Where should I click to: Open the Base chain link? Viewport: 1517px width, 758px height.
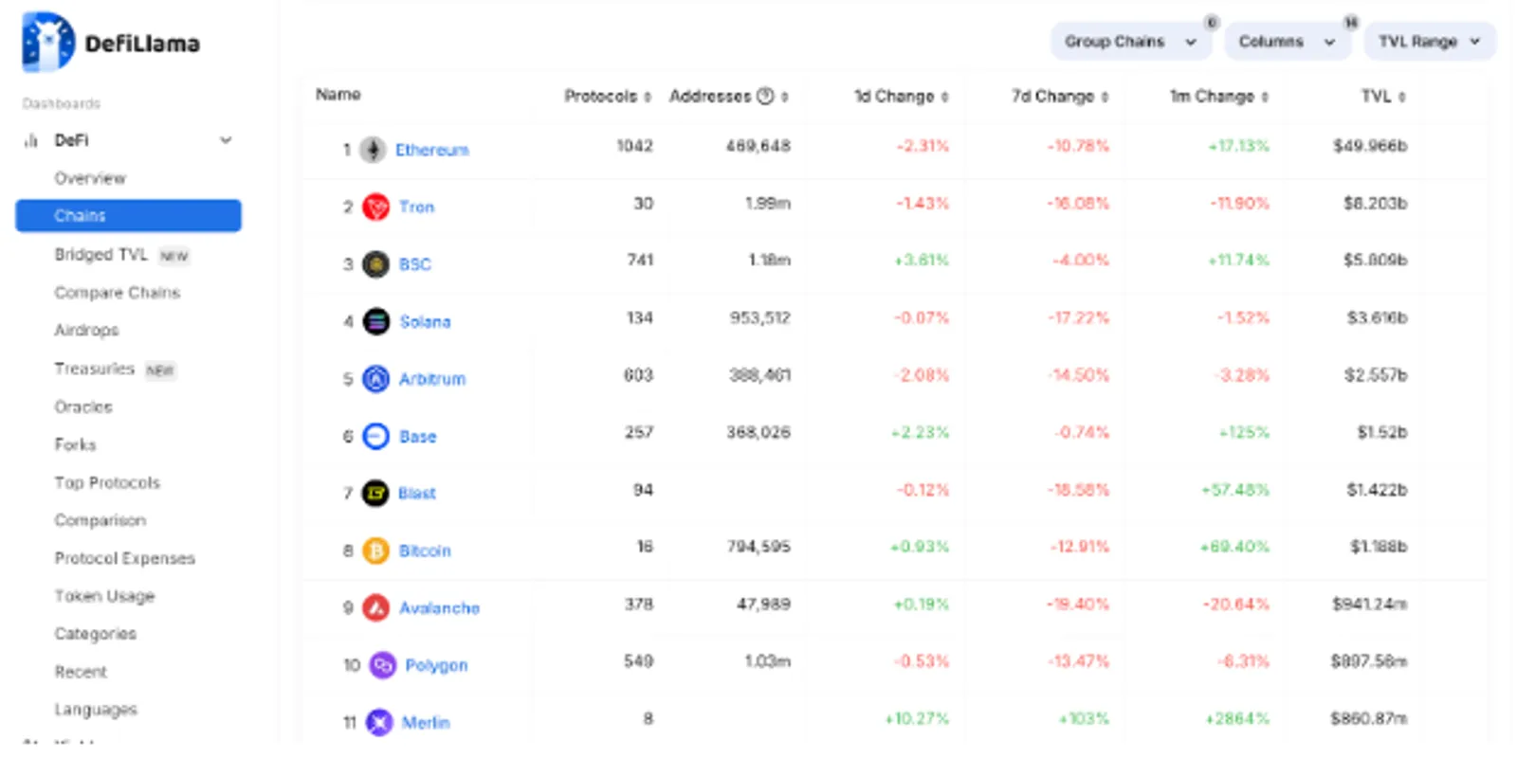417,437
